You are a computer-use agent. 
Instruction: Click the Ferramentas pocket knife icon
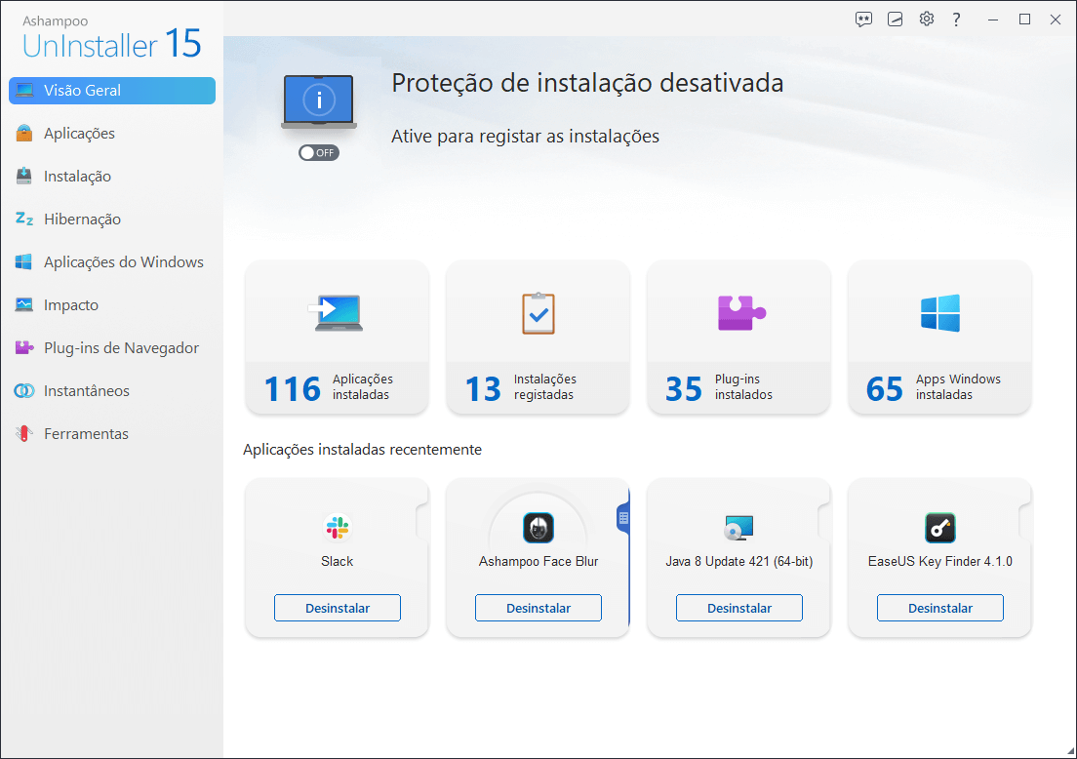pos(24,433)
